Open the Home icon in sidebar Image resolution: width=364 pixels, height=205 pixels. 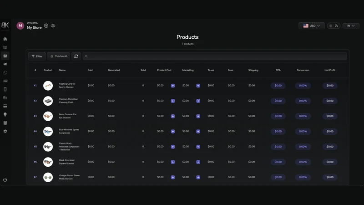5,39
